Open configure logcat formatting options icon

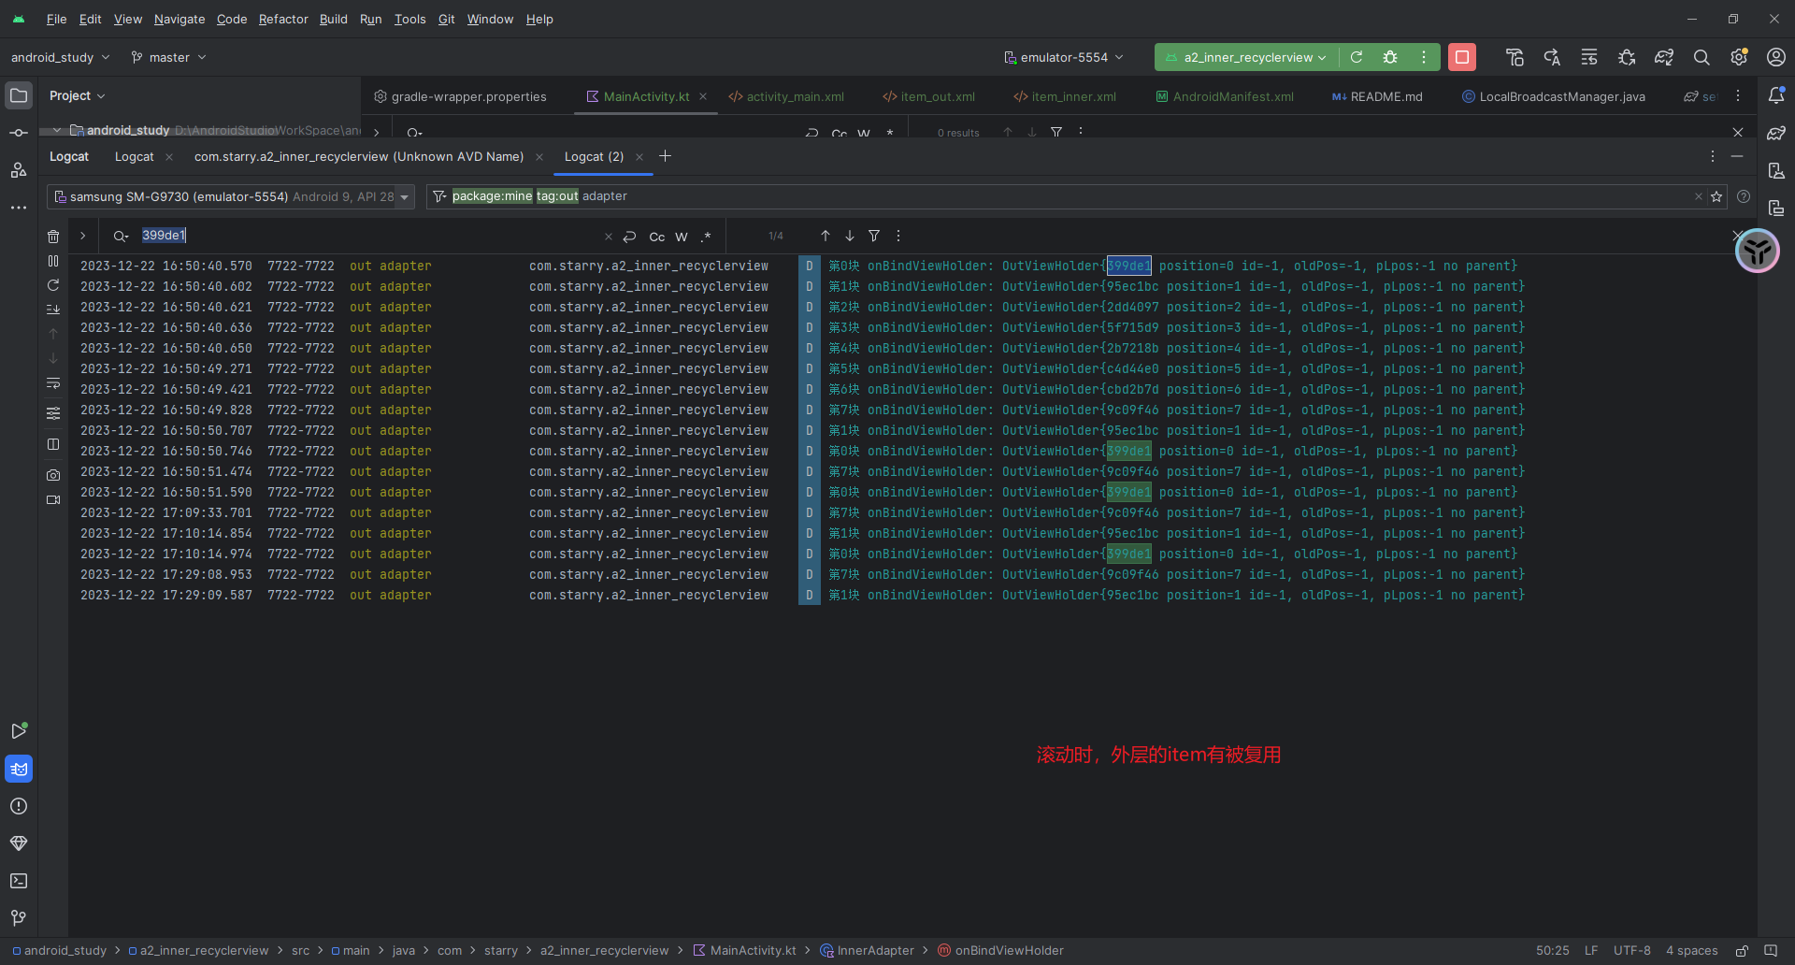[53, 412]
